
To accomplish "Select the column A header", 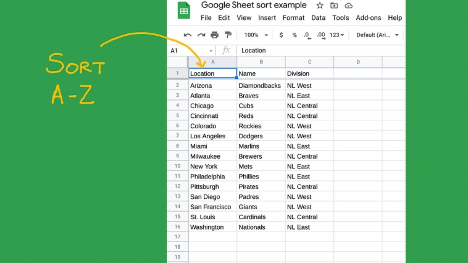I will click(x=212, y=62).
